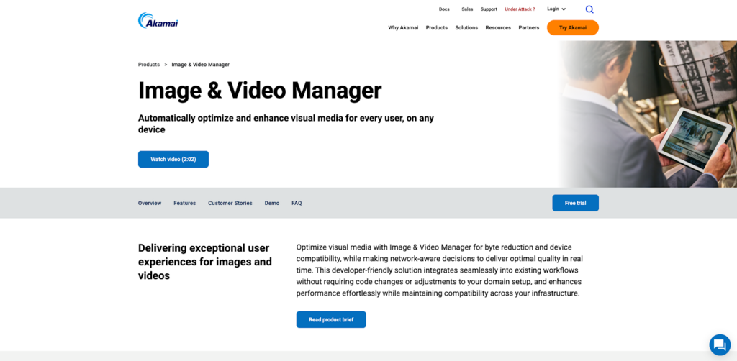Open the search magnifier icon
Viewport: 737px width, 361px height.
(x=589, y=9)
